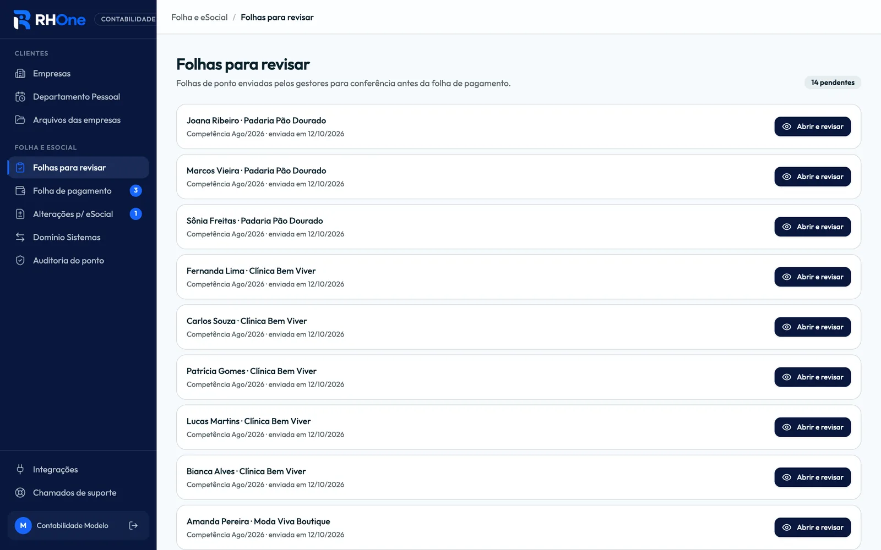Image resolution: width=881 pixels, height=550 pixels.
Task: Click Abrir e revisar for Lucas Martins
Action: click(x=813, y=427)
